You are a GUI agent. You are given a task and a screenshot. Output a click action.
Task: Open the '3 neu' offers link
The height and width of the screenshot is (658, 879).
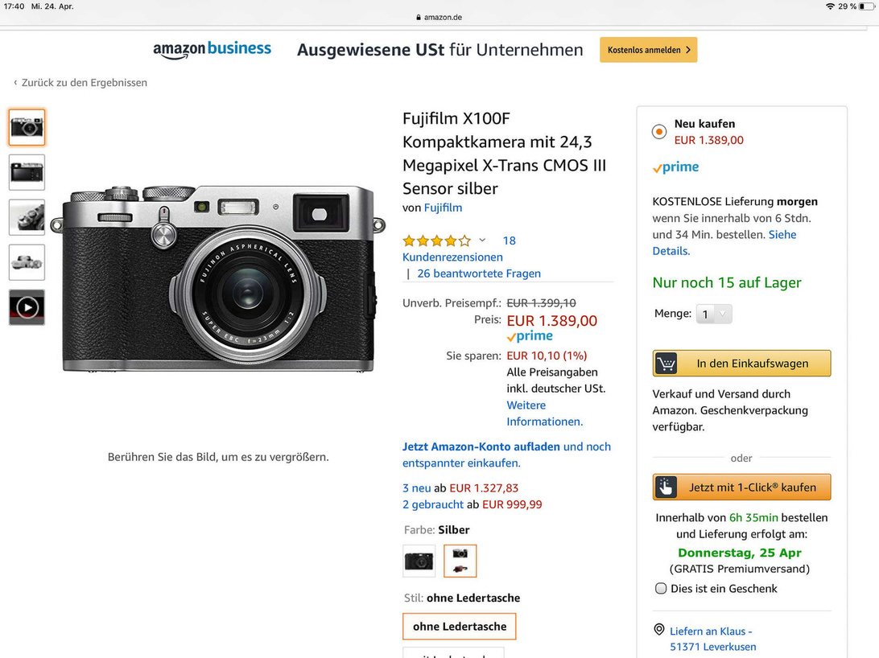(x=416, y=487)
